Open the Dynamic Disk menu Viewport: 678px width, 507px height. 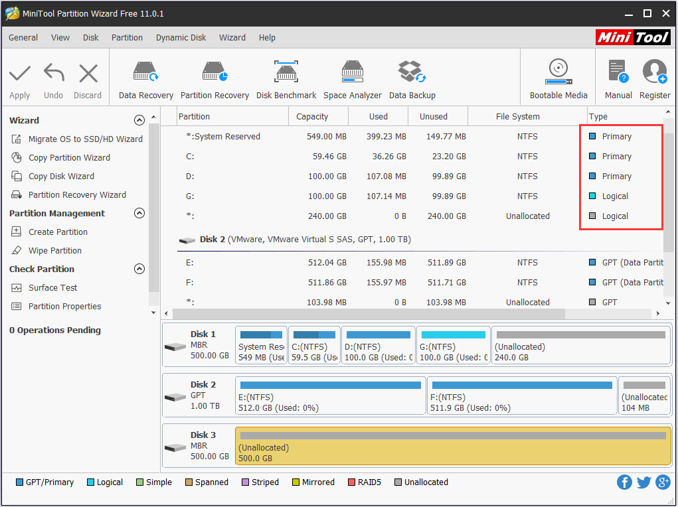[x=180, y=38]
